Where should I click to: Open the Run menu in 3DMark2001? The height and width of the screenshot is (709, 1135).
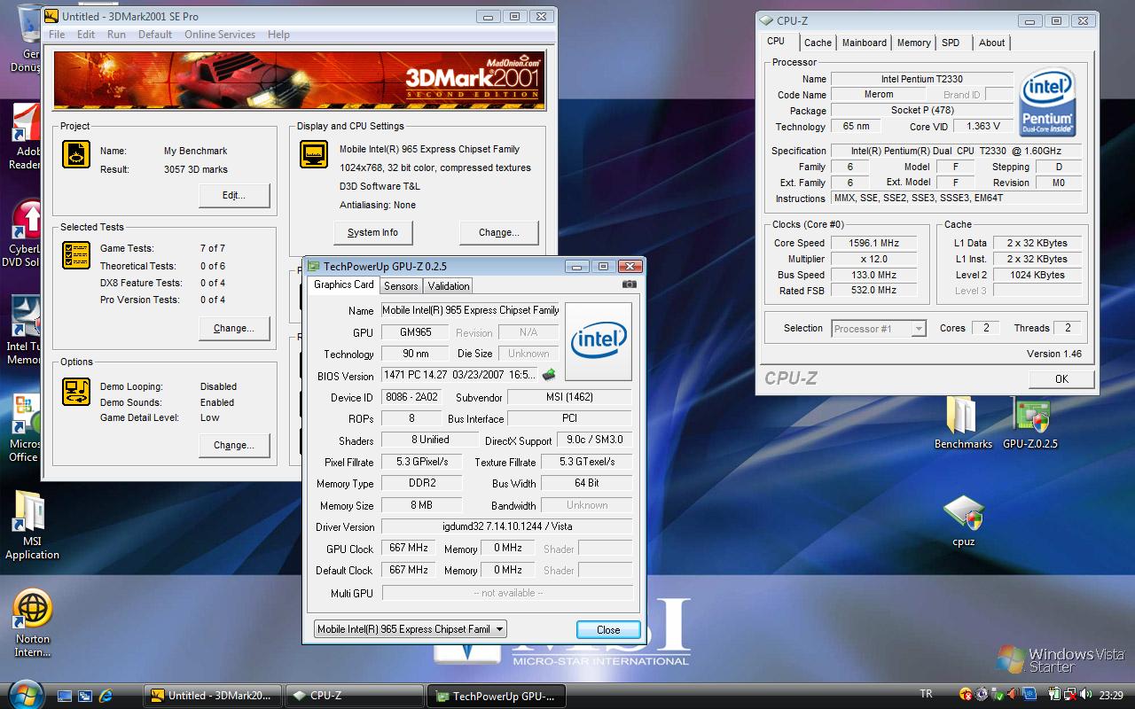[x=116, y=35]
